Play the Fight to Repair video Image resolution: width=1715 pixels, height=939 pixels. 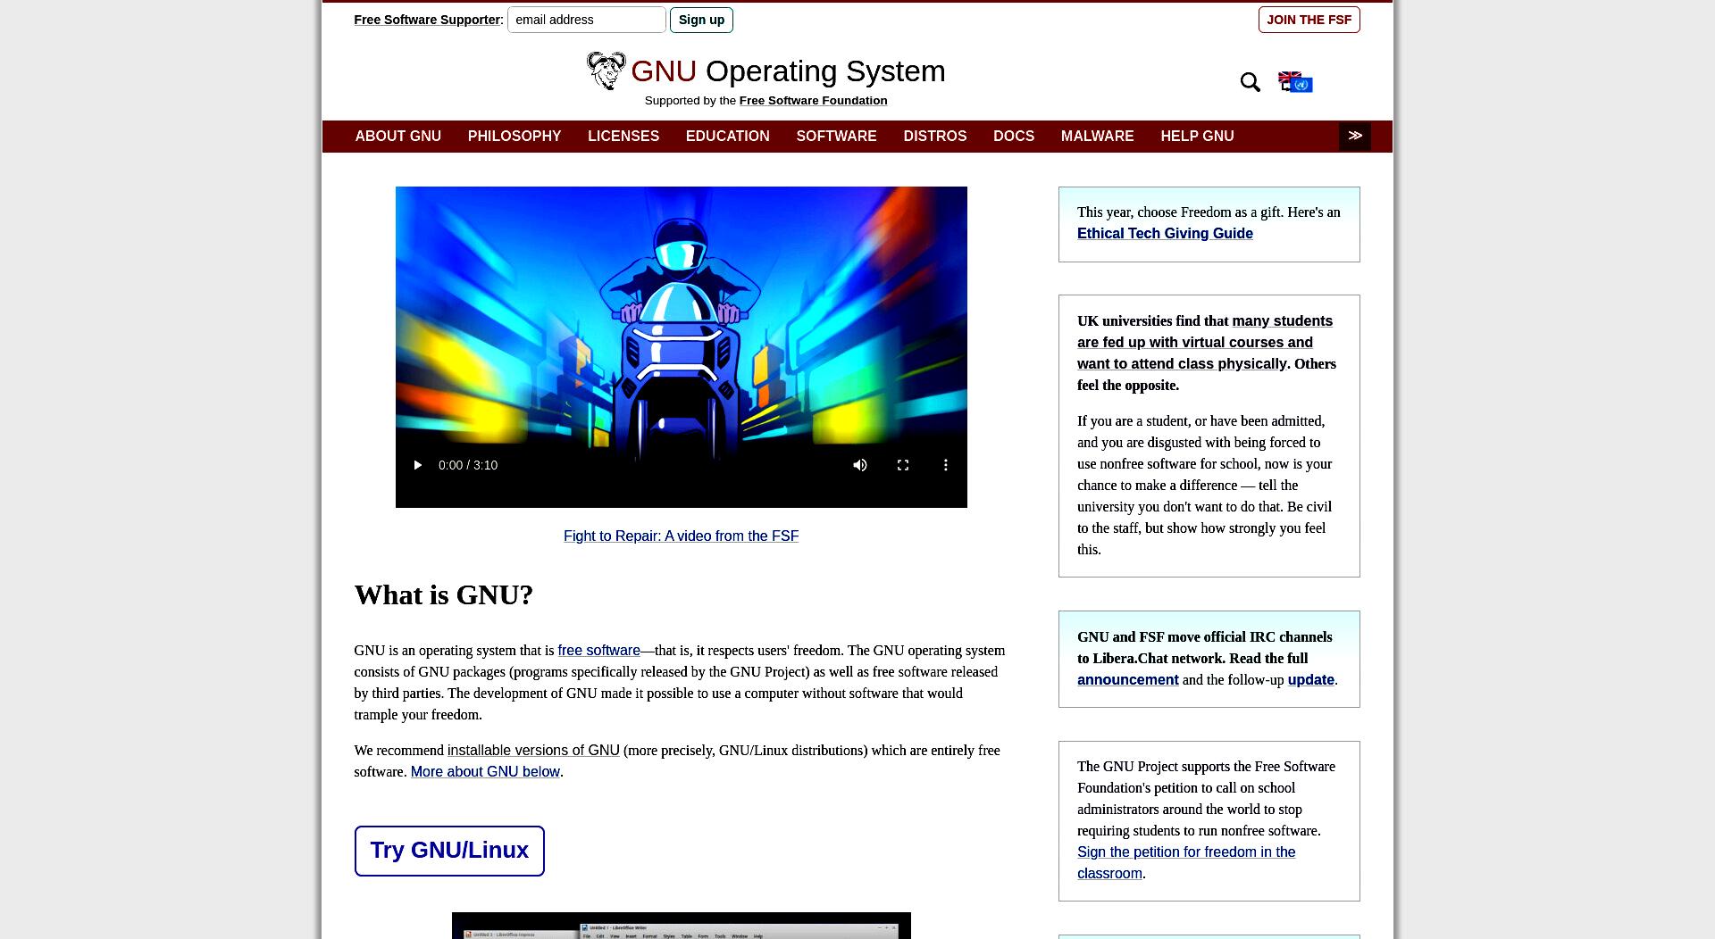tap(417, 465)
